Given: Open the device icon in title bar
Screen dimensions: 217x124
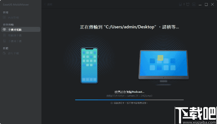Looking at the screenshot, I should (180, 4).
